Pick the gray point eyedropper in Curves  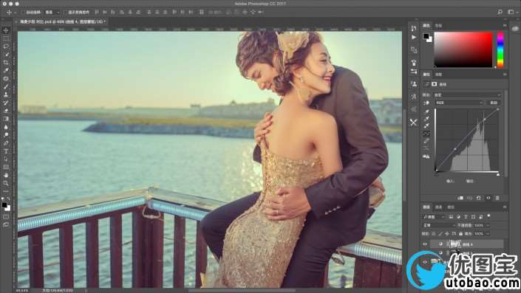pos(426,119)
